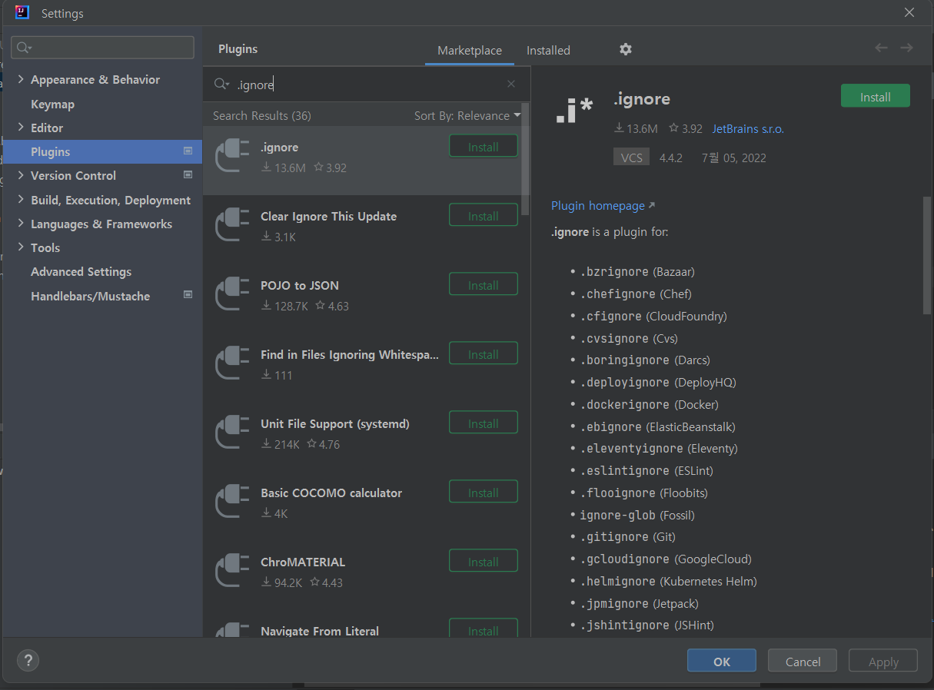Install .ignore from the results list
The image size is (934, 690).
tap(484, 147)
